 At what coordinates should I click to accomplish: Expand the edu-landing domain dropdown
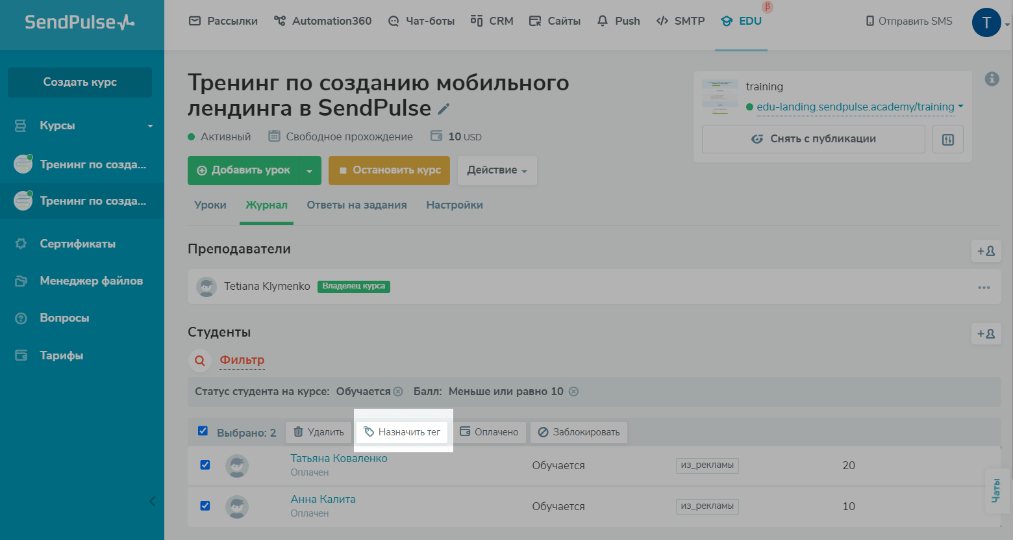(960, 107)
